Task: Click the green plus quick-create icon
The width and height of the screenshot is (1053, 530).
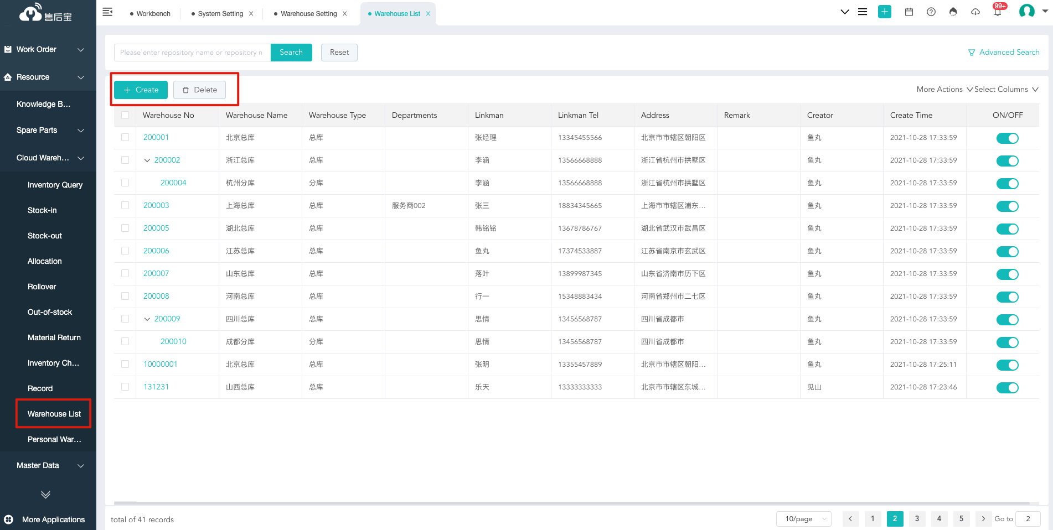Action: coord(885,12)
